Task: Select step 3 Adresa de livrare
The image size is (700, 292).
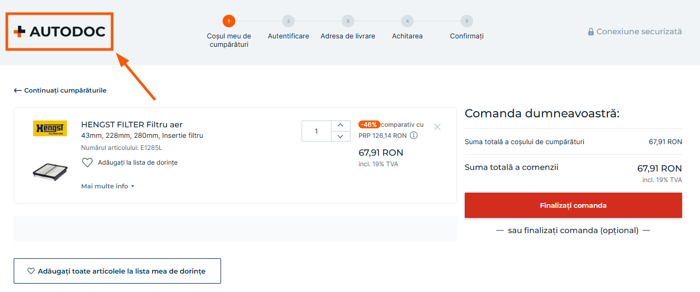Action: [x=348, y=21]
